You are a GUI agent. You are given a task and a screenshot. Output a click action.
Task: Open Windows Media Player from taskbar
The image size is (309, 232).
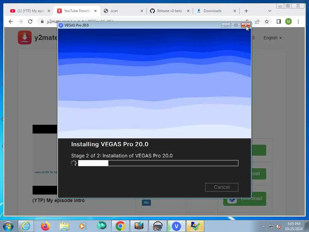coord(82,226)
